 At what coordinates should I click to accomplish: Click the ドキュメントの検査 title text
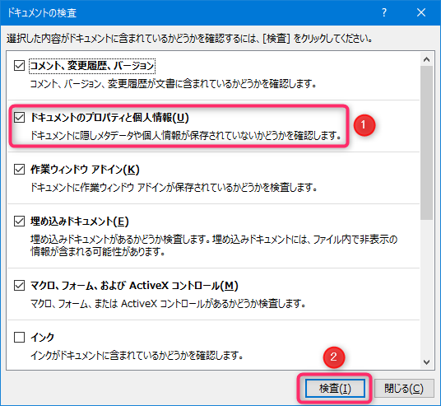pos(41,13)
